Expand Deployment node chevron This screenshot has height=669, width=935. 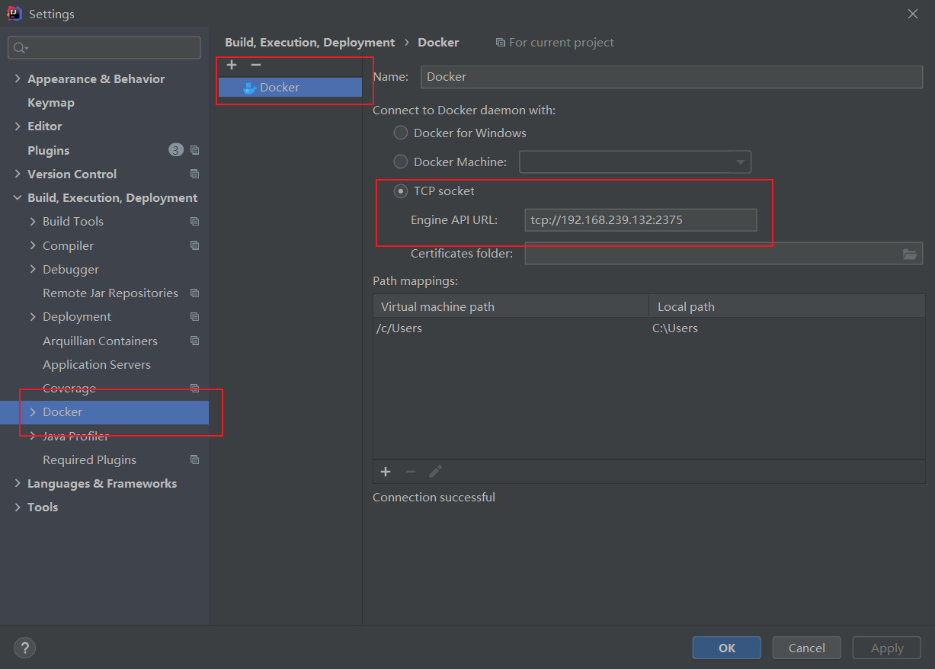coord(33,316)
